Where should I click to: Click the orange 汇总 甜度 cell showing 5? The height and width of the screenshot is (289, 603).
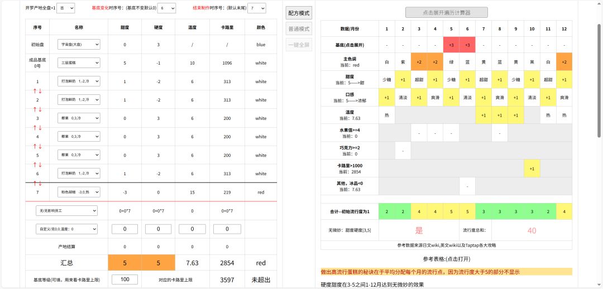(x=125, y=263)
